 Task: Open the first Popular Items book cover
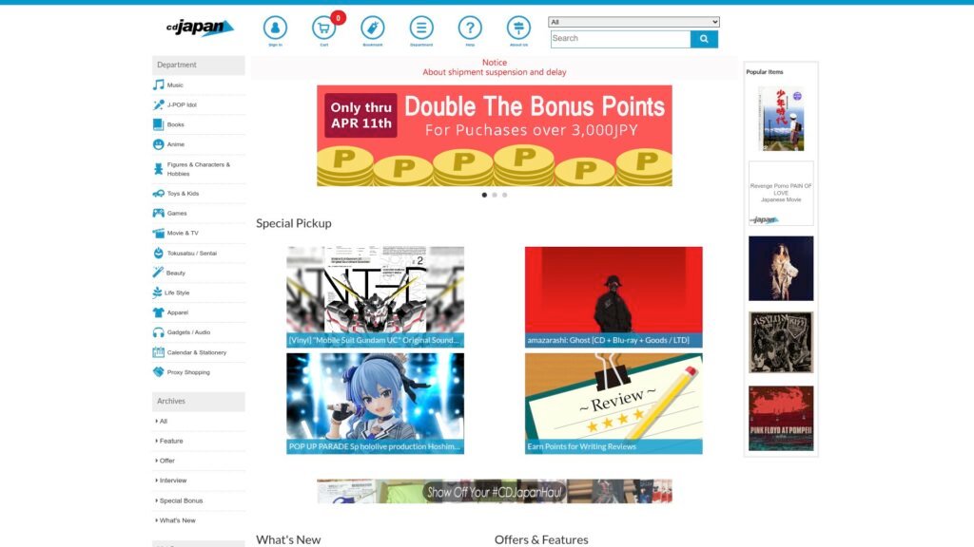coord(781,119)
